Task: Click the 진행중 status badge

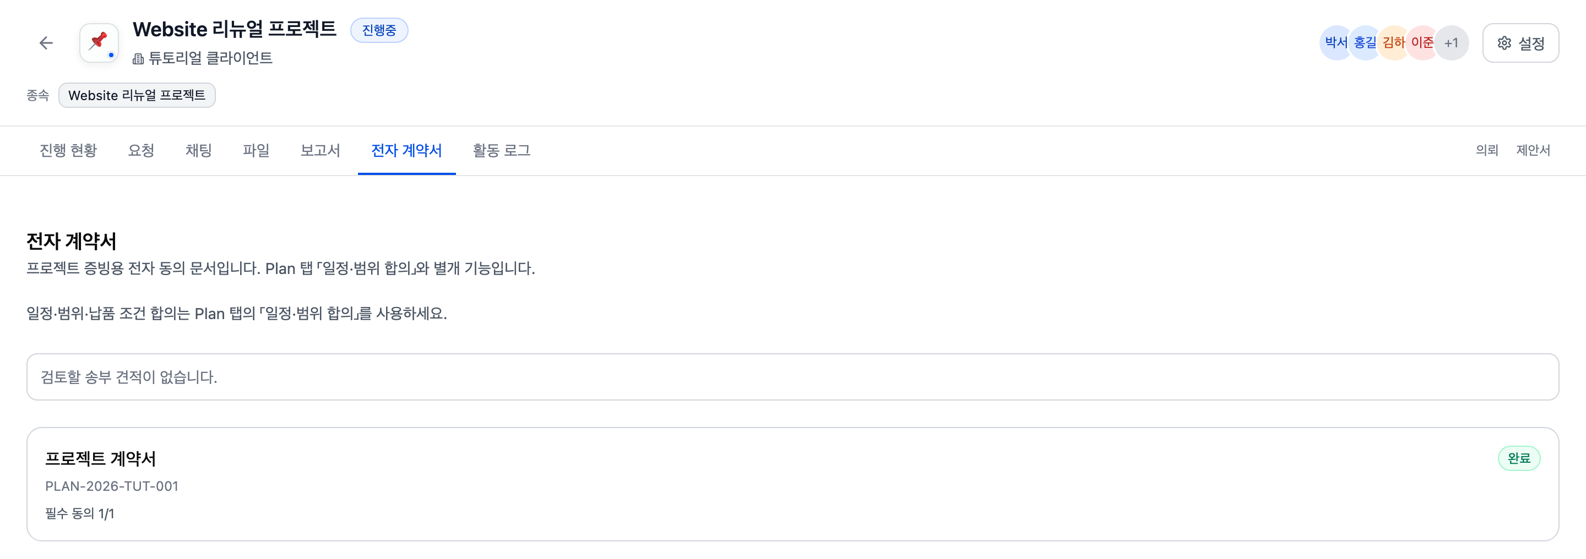Action: pos(379,30)
